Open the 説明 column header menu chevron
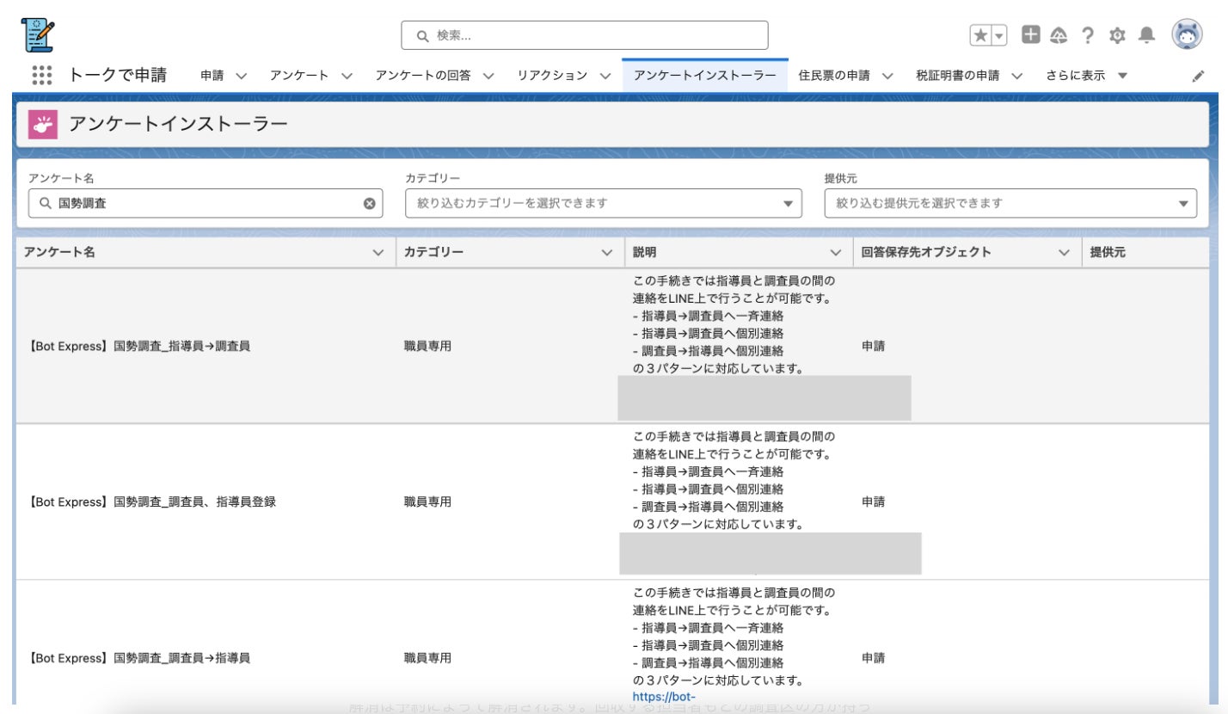This screenshot has width=1228, height=714. 835,253
